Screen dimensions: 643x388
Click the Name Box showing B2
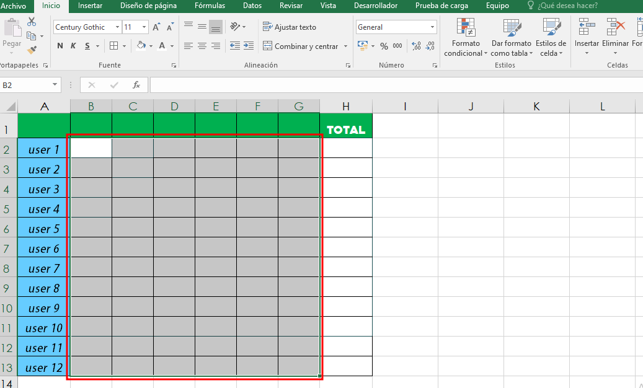25,85
